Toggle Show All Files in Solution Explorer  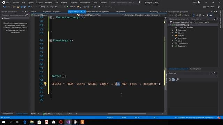200,15
